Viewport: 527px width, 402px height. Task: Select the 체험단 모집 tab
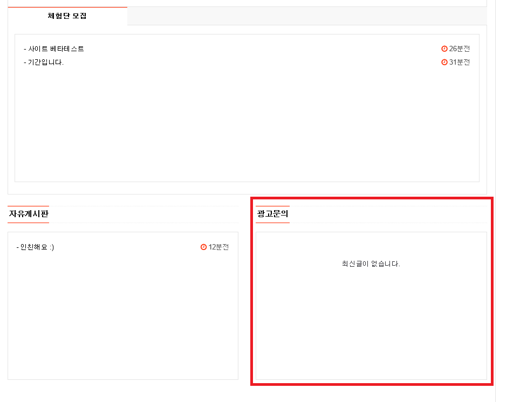[x=67, y=16]
